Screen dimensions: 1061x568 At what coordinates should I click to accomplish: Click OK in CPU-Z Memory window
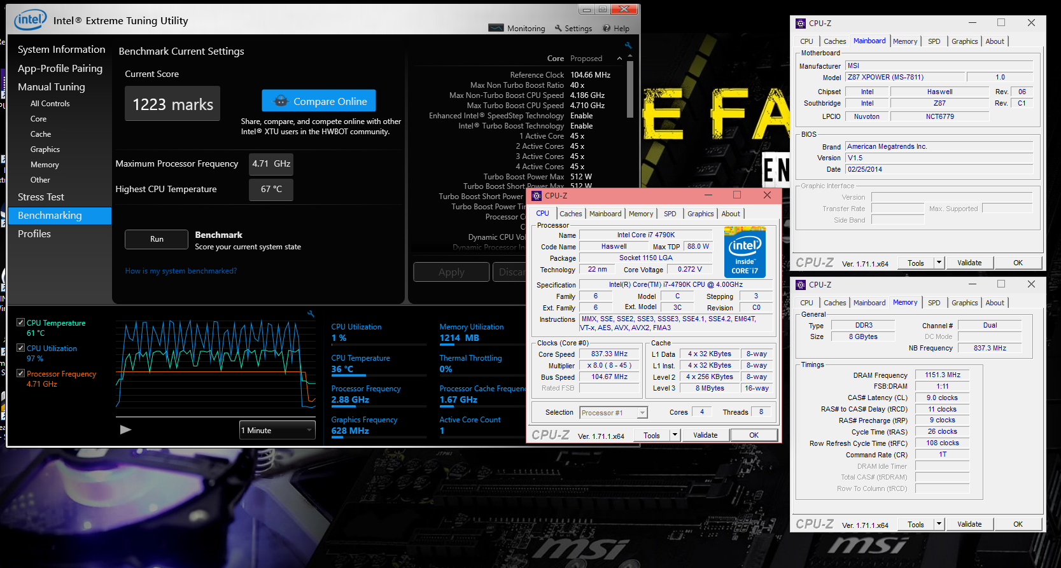tap(1018, 524)
